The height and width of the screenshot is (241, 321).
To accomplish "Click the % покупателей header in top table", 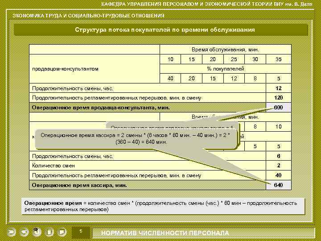I will point(226,69).
